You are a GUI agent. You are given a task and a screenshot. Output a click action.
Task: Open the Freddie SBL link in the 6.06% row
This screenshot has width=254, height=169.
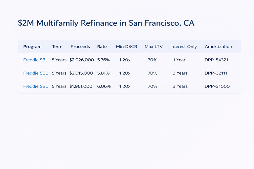tap(35, 86)
